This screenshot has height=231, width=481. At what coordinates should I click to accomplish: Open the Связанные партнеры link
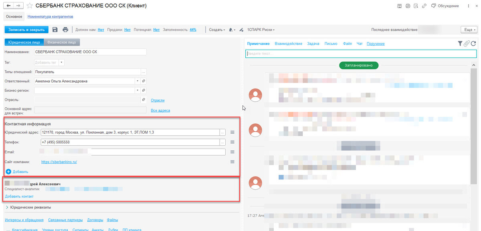click(65, 220)
